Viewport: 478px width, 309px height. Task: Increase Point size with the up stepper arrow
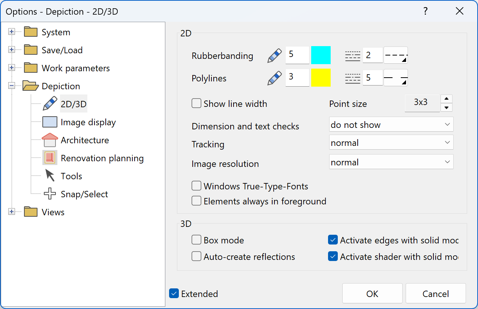pos(446,99)
